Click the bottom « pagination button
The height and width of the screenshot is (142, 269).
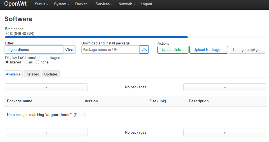[46, 132]
